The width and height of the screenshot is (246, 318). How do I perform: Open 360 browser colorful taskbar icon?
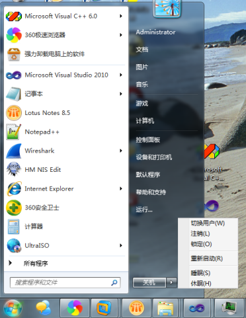tap(75, 308)
